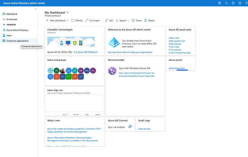Screen dimensions: 248x157
Task: Open the New dashboard dropdown arrow
Action: pos(68,21)
